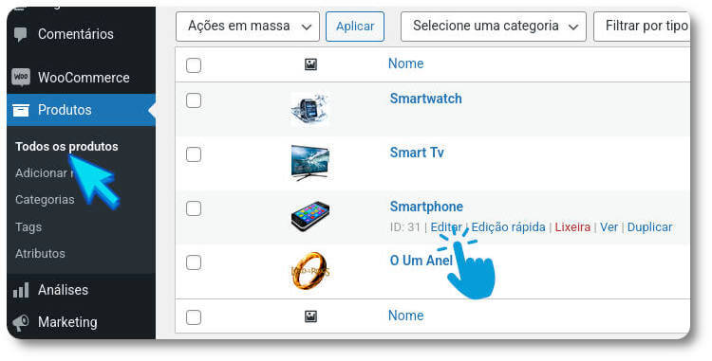Check the Smartphone row checkbox
The width and height of the screenshot is (712, 361).
click(194, 208)
